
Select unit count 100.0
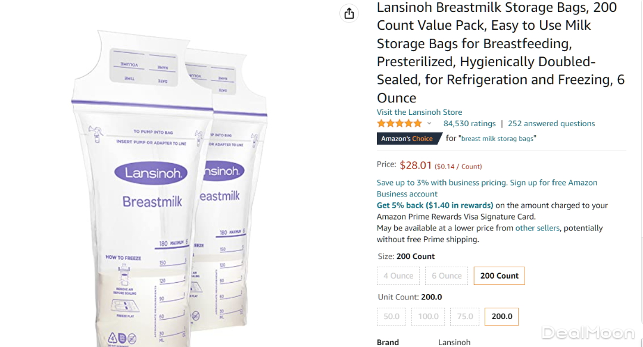[x=428, y=316]
